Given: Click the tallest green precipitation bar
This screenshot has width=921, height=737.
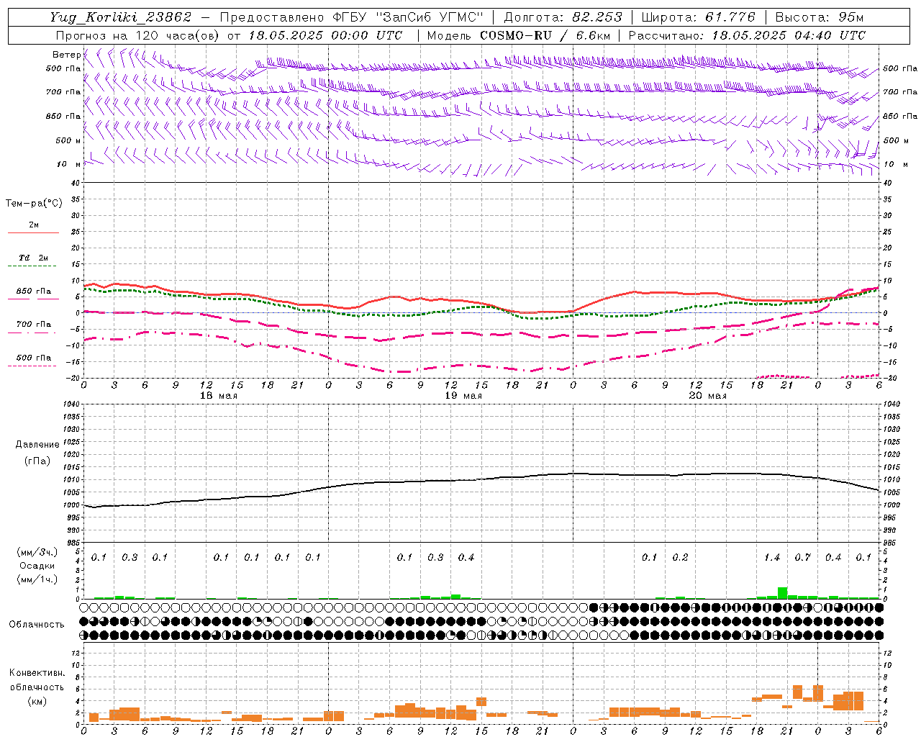Looking at the screenshot, I should coord(782,593).
